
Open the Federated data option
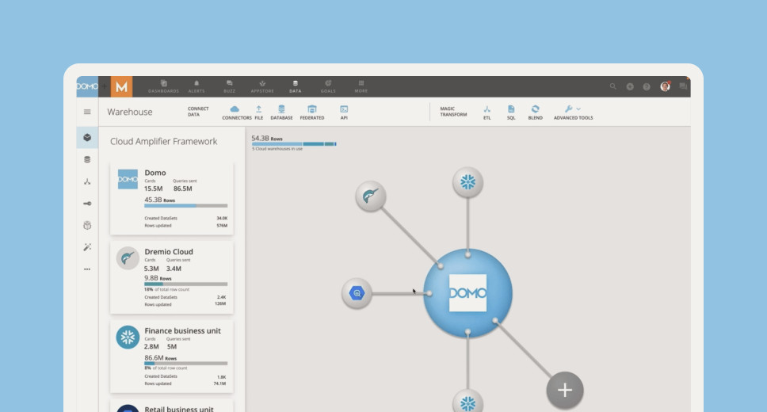[312, 109]
